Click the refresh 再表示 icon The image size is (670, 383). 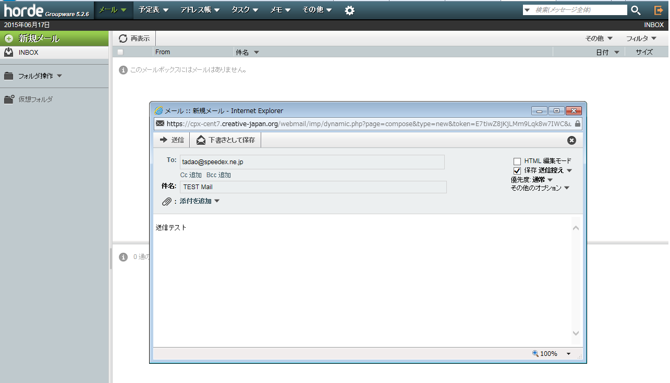coord(123,39)
